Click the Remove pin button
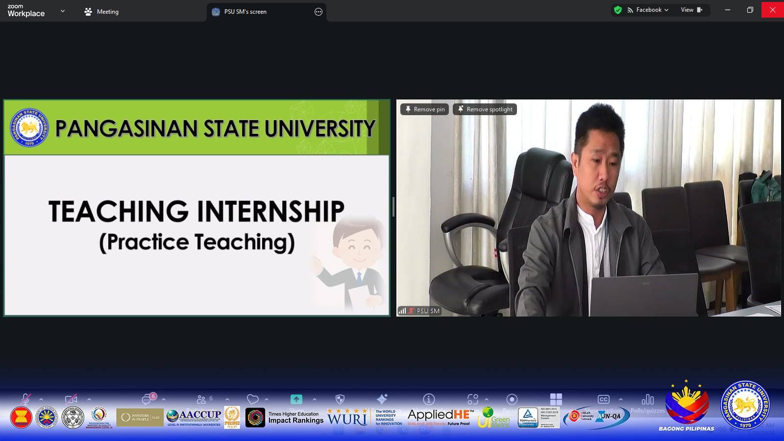The height and width of the screenshot is (441, 784). pos(424,109)
